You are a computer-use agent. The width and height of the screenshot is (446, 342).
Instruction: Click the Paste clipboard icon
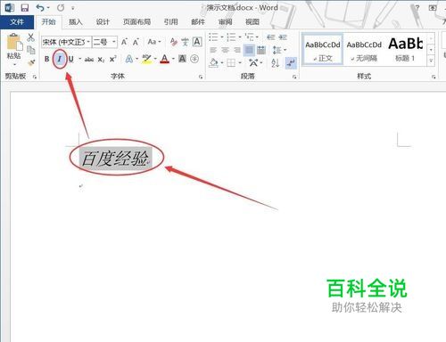click(x=13, y=42)
